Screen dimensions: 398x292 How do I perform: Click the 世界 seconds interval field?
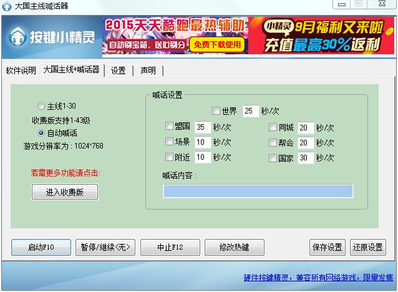pos(250,111)
